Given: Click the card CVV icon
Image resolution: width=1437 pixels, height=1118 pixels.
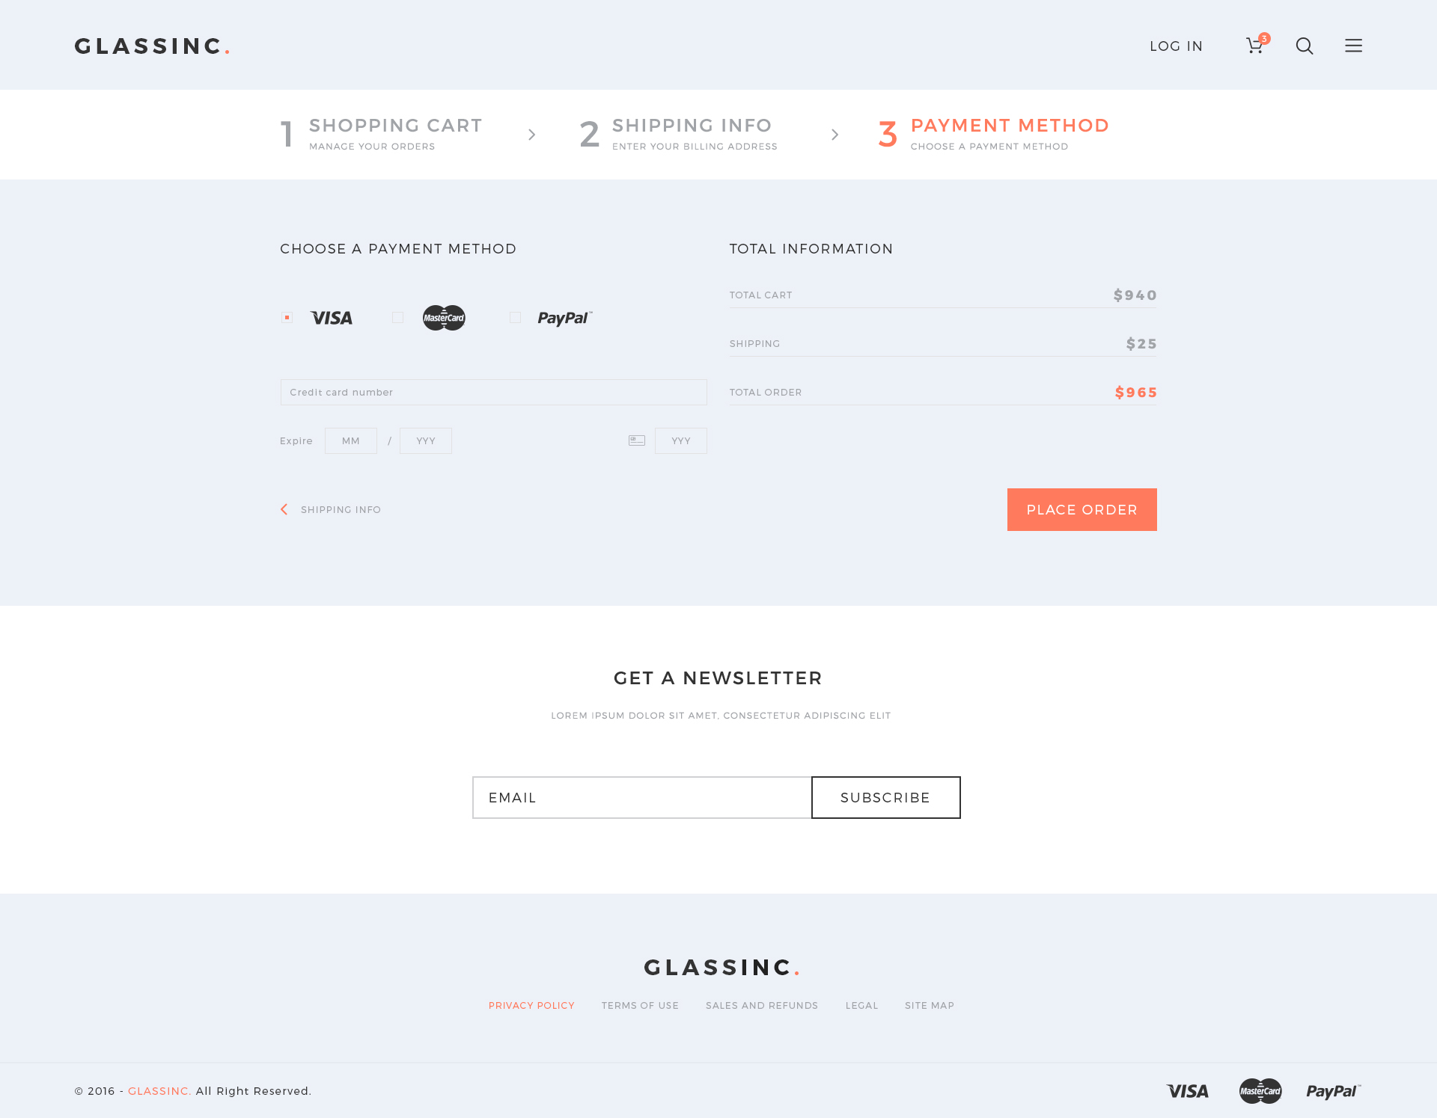Looking at the screenshot, I should (637, 440).
